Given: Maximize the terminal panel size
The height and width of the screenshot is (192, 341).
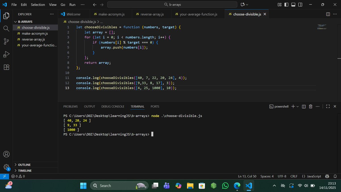Looking at the screenshot, I should [328, 106].
